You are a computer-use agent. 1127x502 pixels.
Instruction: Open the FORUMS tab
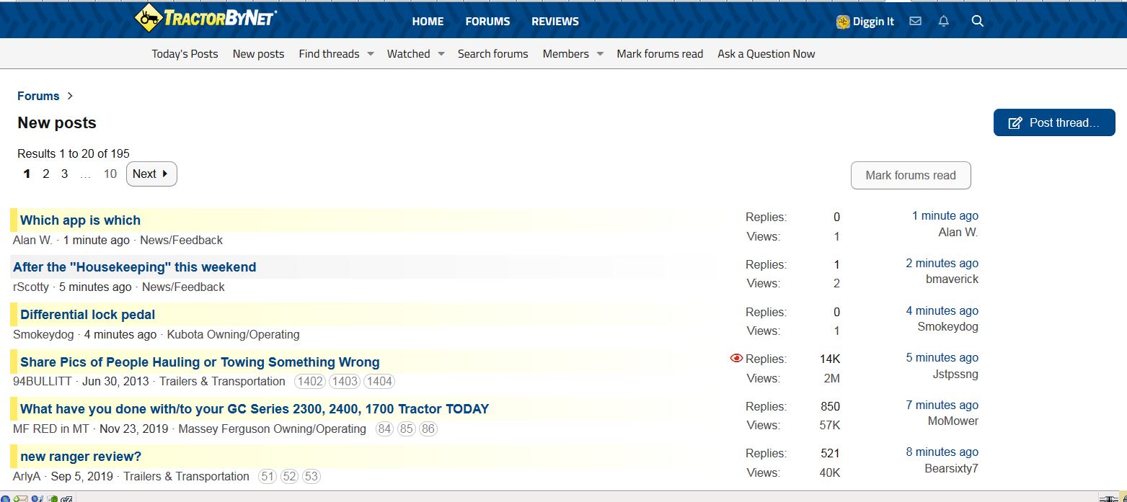tap(487, 22)
